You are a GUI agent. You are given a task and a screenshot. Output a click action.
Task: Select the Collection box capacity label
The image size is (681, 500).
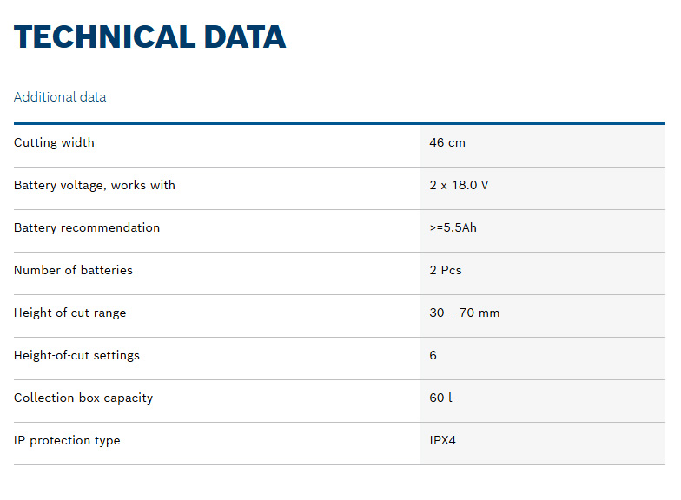[83, 398]
